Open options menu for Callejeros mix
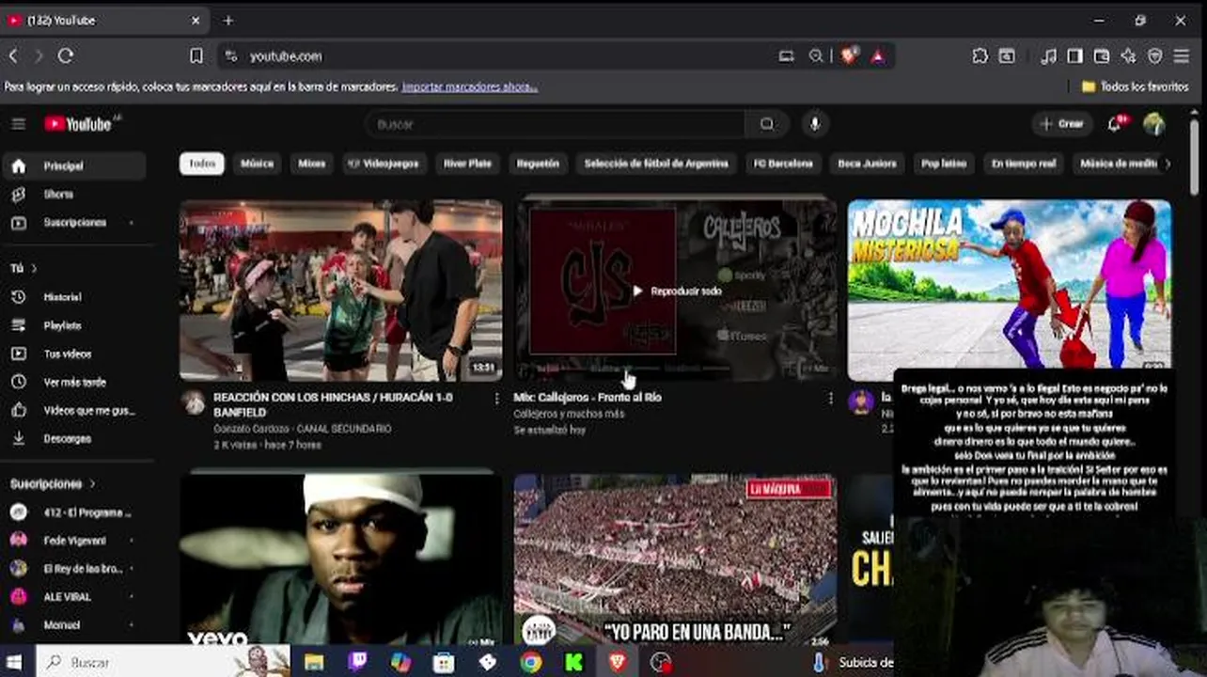Image resolution: width=1207 pixels, height=677 pixels. pos(830,399)
